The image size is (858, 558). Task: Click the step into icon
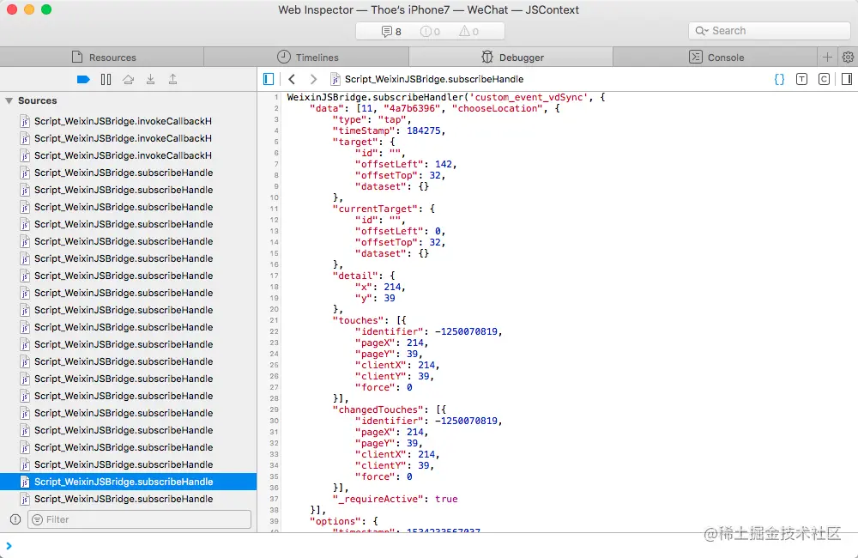point(150,79)
